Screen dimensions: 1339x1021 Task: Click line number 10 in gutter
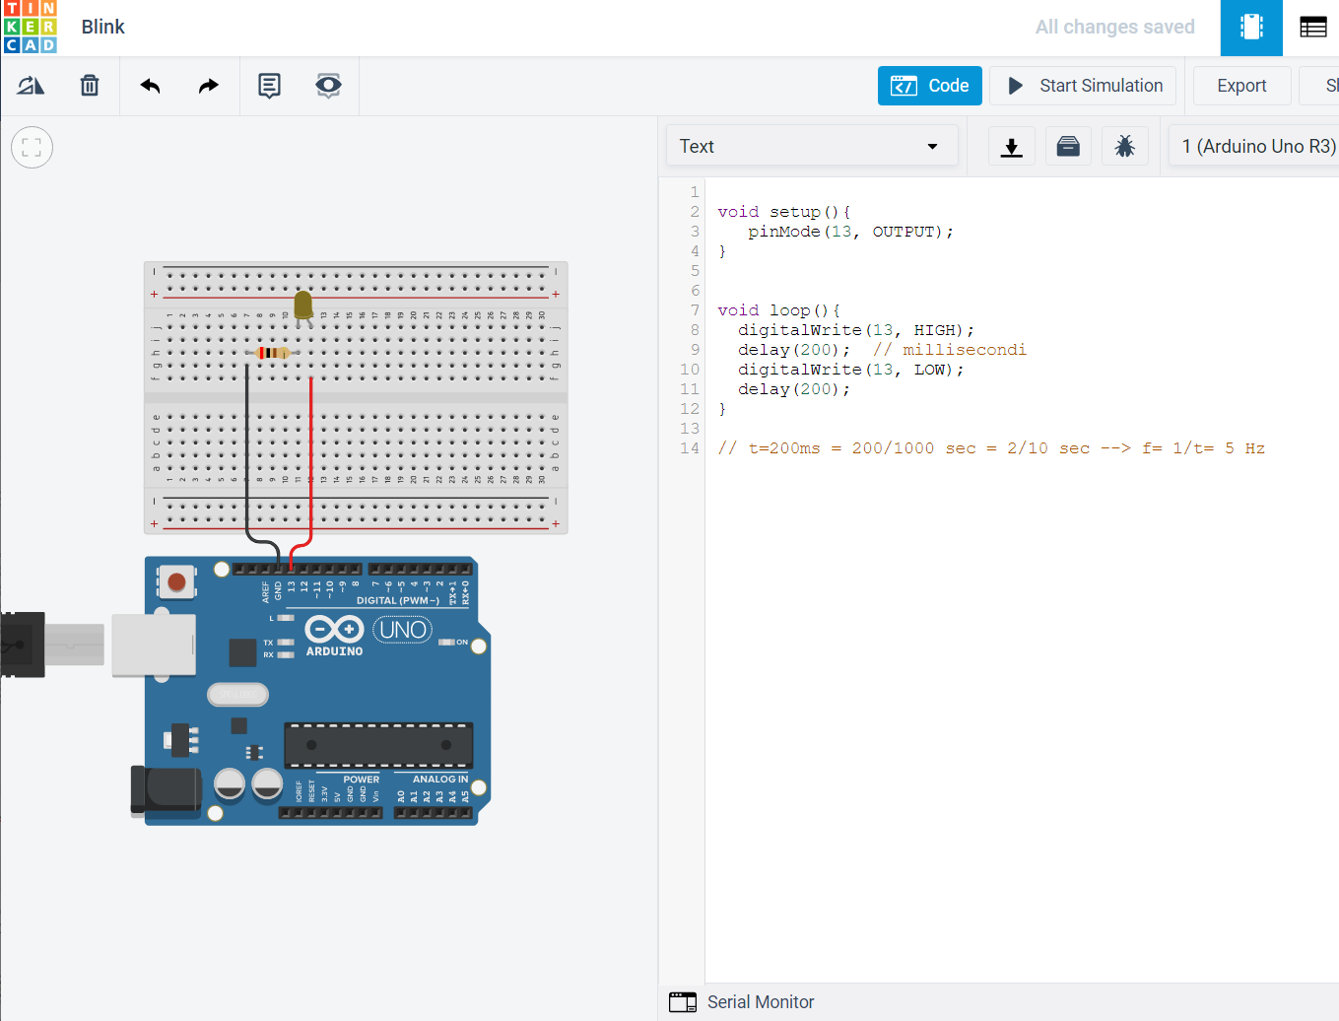[x=690, y=370]
